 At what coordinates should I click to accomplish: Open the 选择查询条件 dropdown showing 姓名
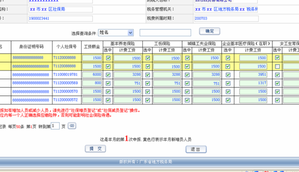pos(116,33)
